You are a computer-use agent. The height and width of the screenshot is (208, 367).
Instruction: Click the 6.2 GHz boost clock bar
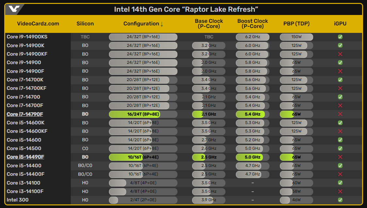(x=252, y=37)
